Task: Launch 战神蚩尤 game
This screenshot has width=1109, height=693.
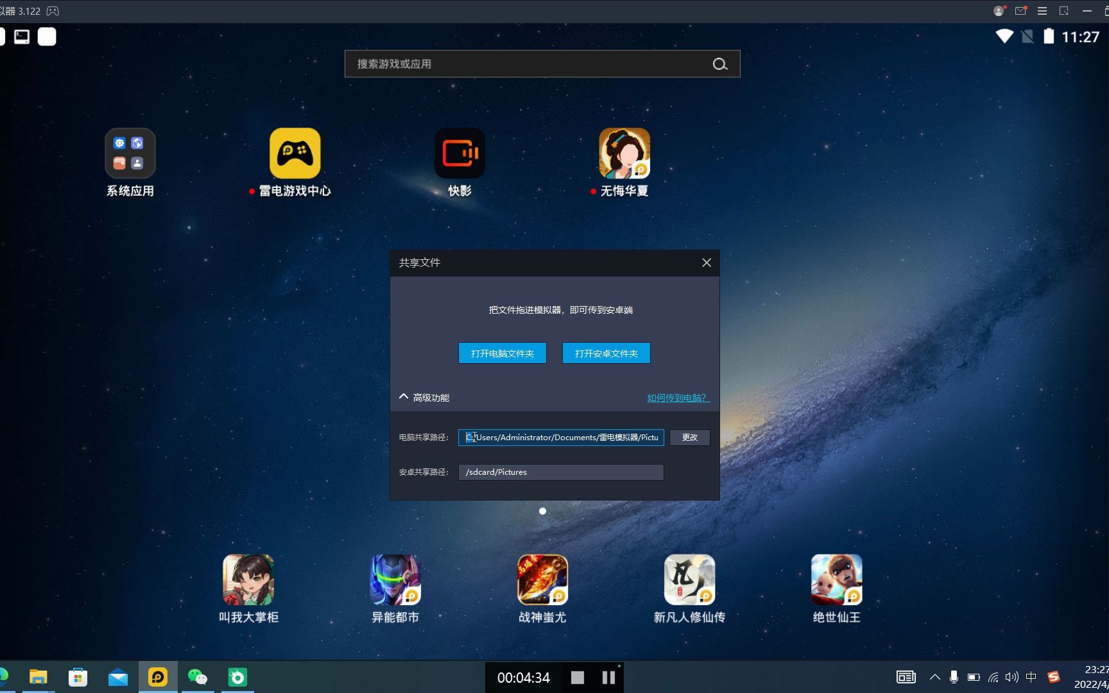Action: coord(542,579)
